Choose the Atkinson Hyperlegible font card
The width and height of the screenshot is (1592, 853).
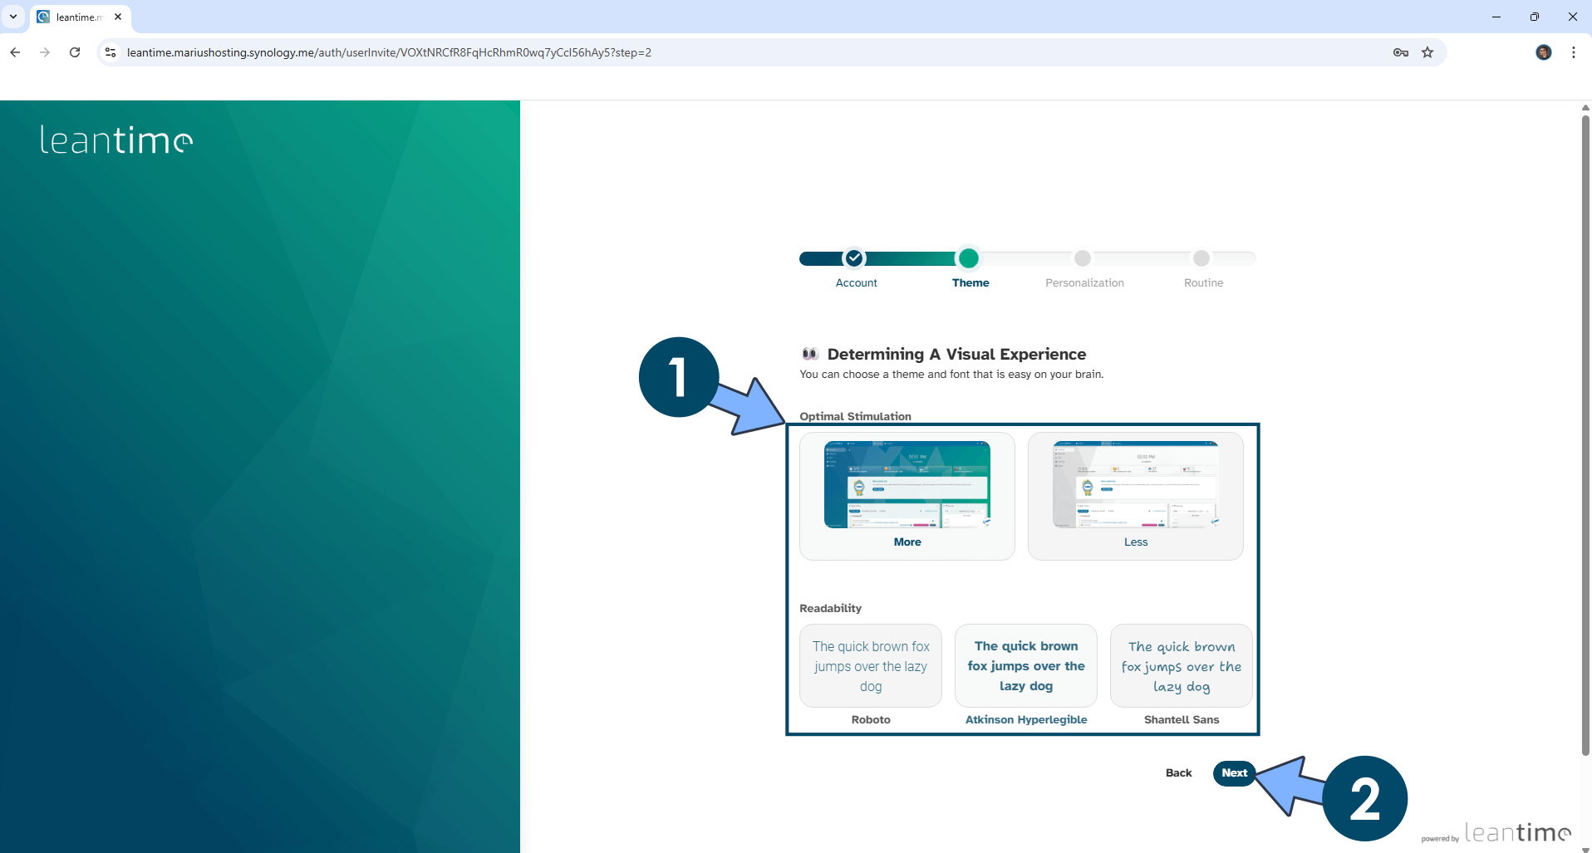1026,665
